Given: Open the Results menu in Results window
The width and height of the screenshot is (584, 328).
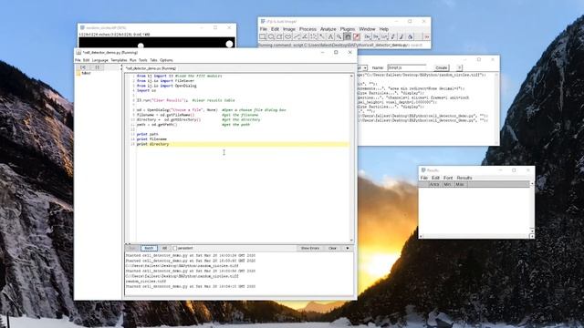Looking at the screenshot, I should (x=464, y=178).
